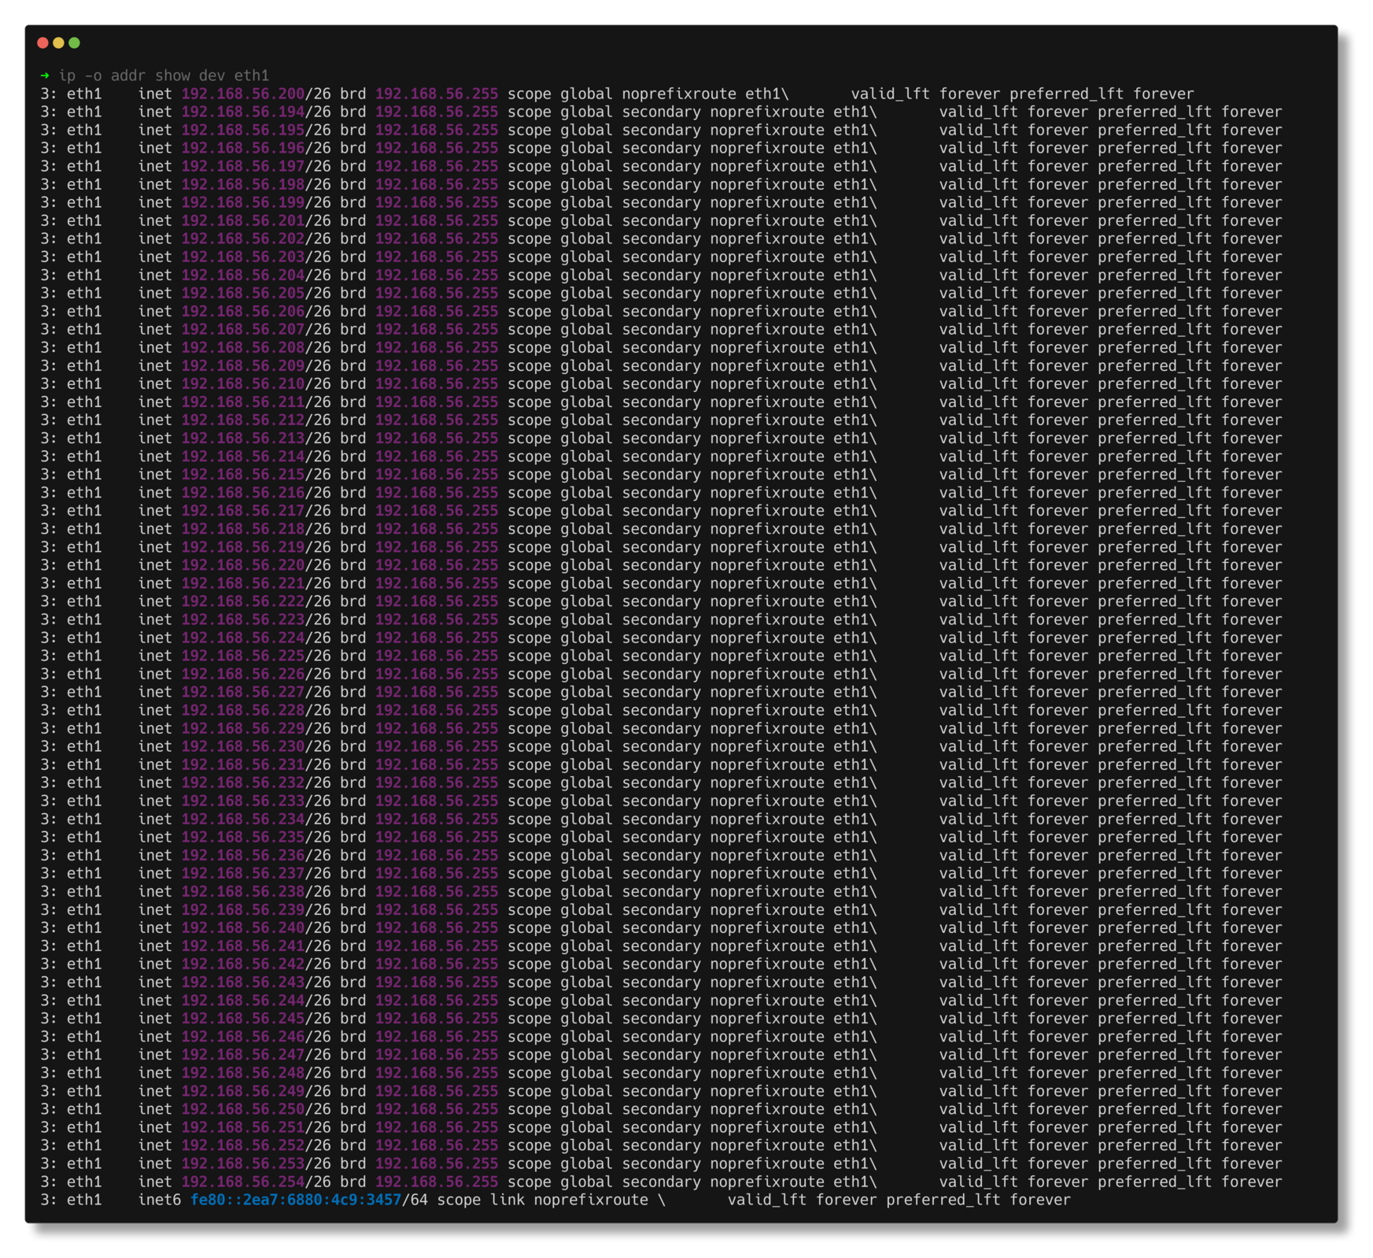
Task: Click the IP address 192.168.56.199
Action: tap(242, 203)
